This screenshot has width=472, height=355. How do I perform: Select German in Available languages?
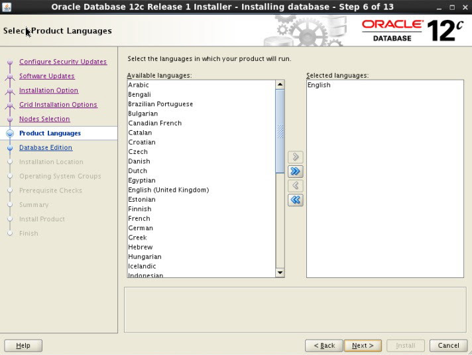(201, 228)
